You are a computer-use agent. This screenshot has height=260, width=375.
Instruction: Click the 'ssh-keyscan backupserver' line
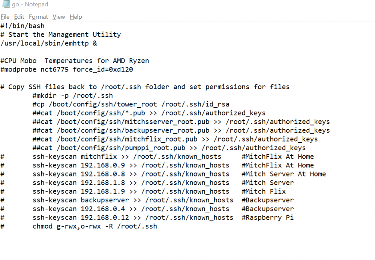(x=133, y=200)
